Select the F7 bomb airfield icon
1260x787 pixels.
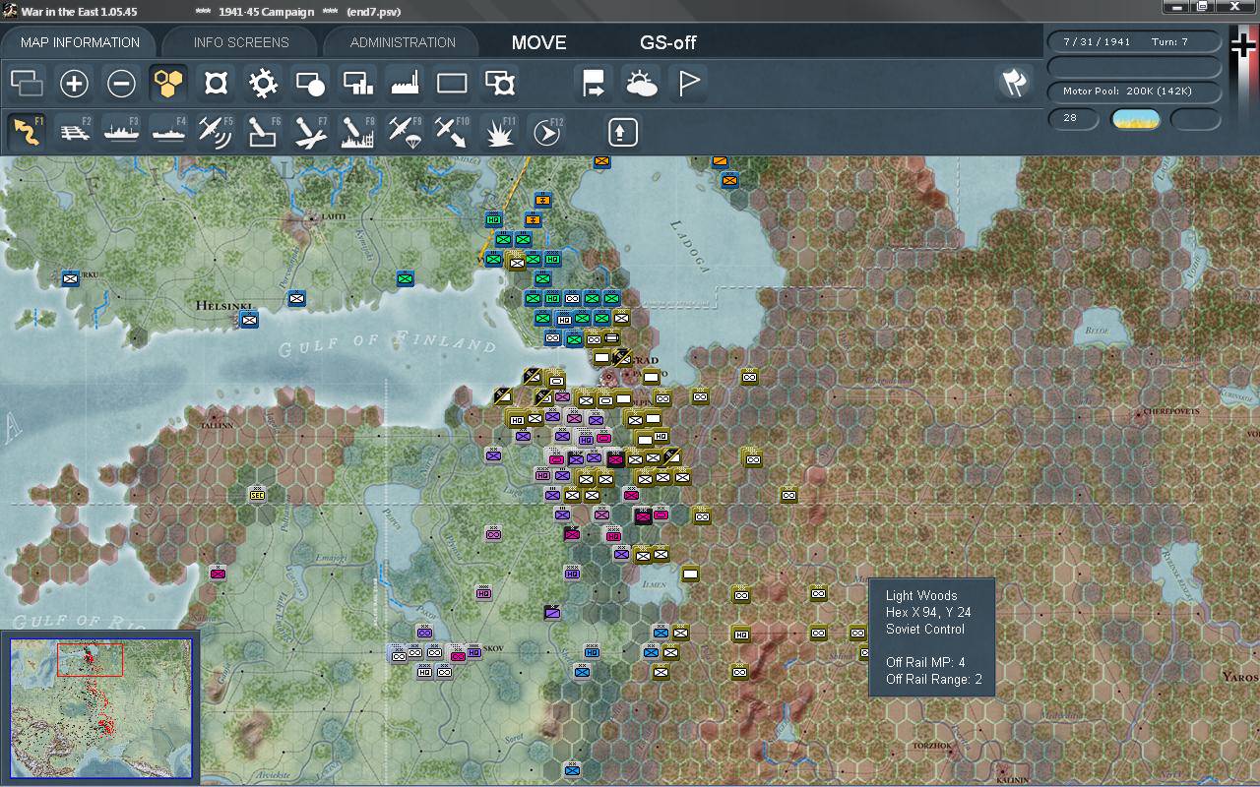tap(310, 131)
